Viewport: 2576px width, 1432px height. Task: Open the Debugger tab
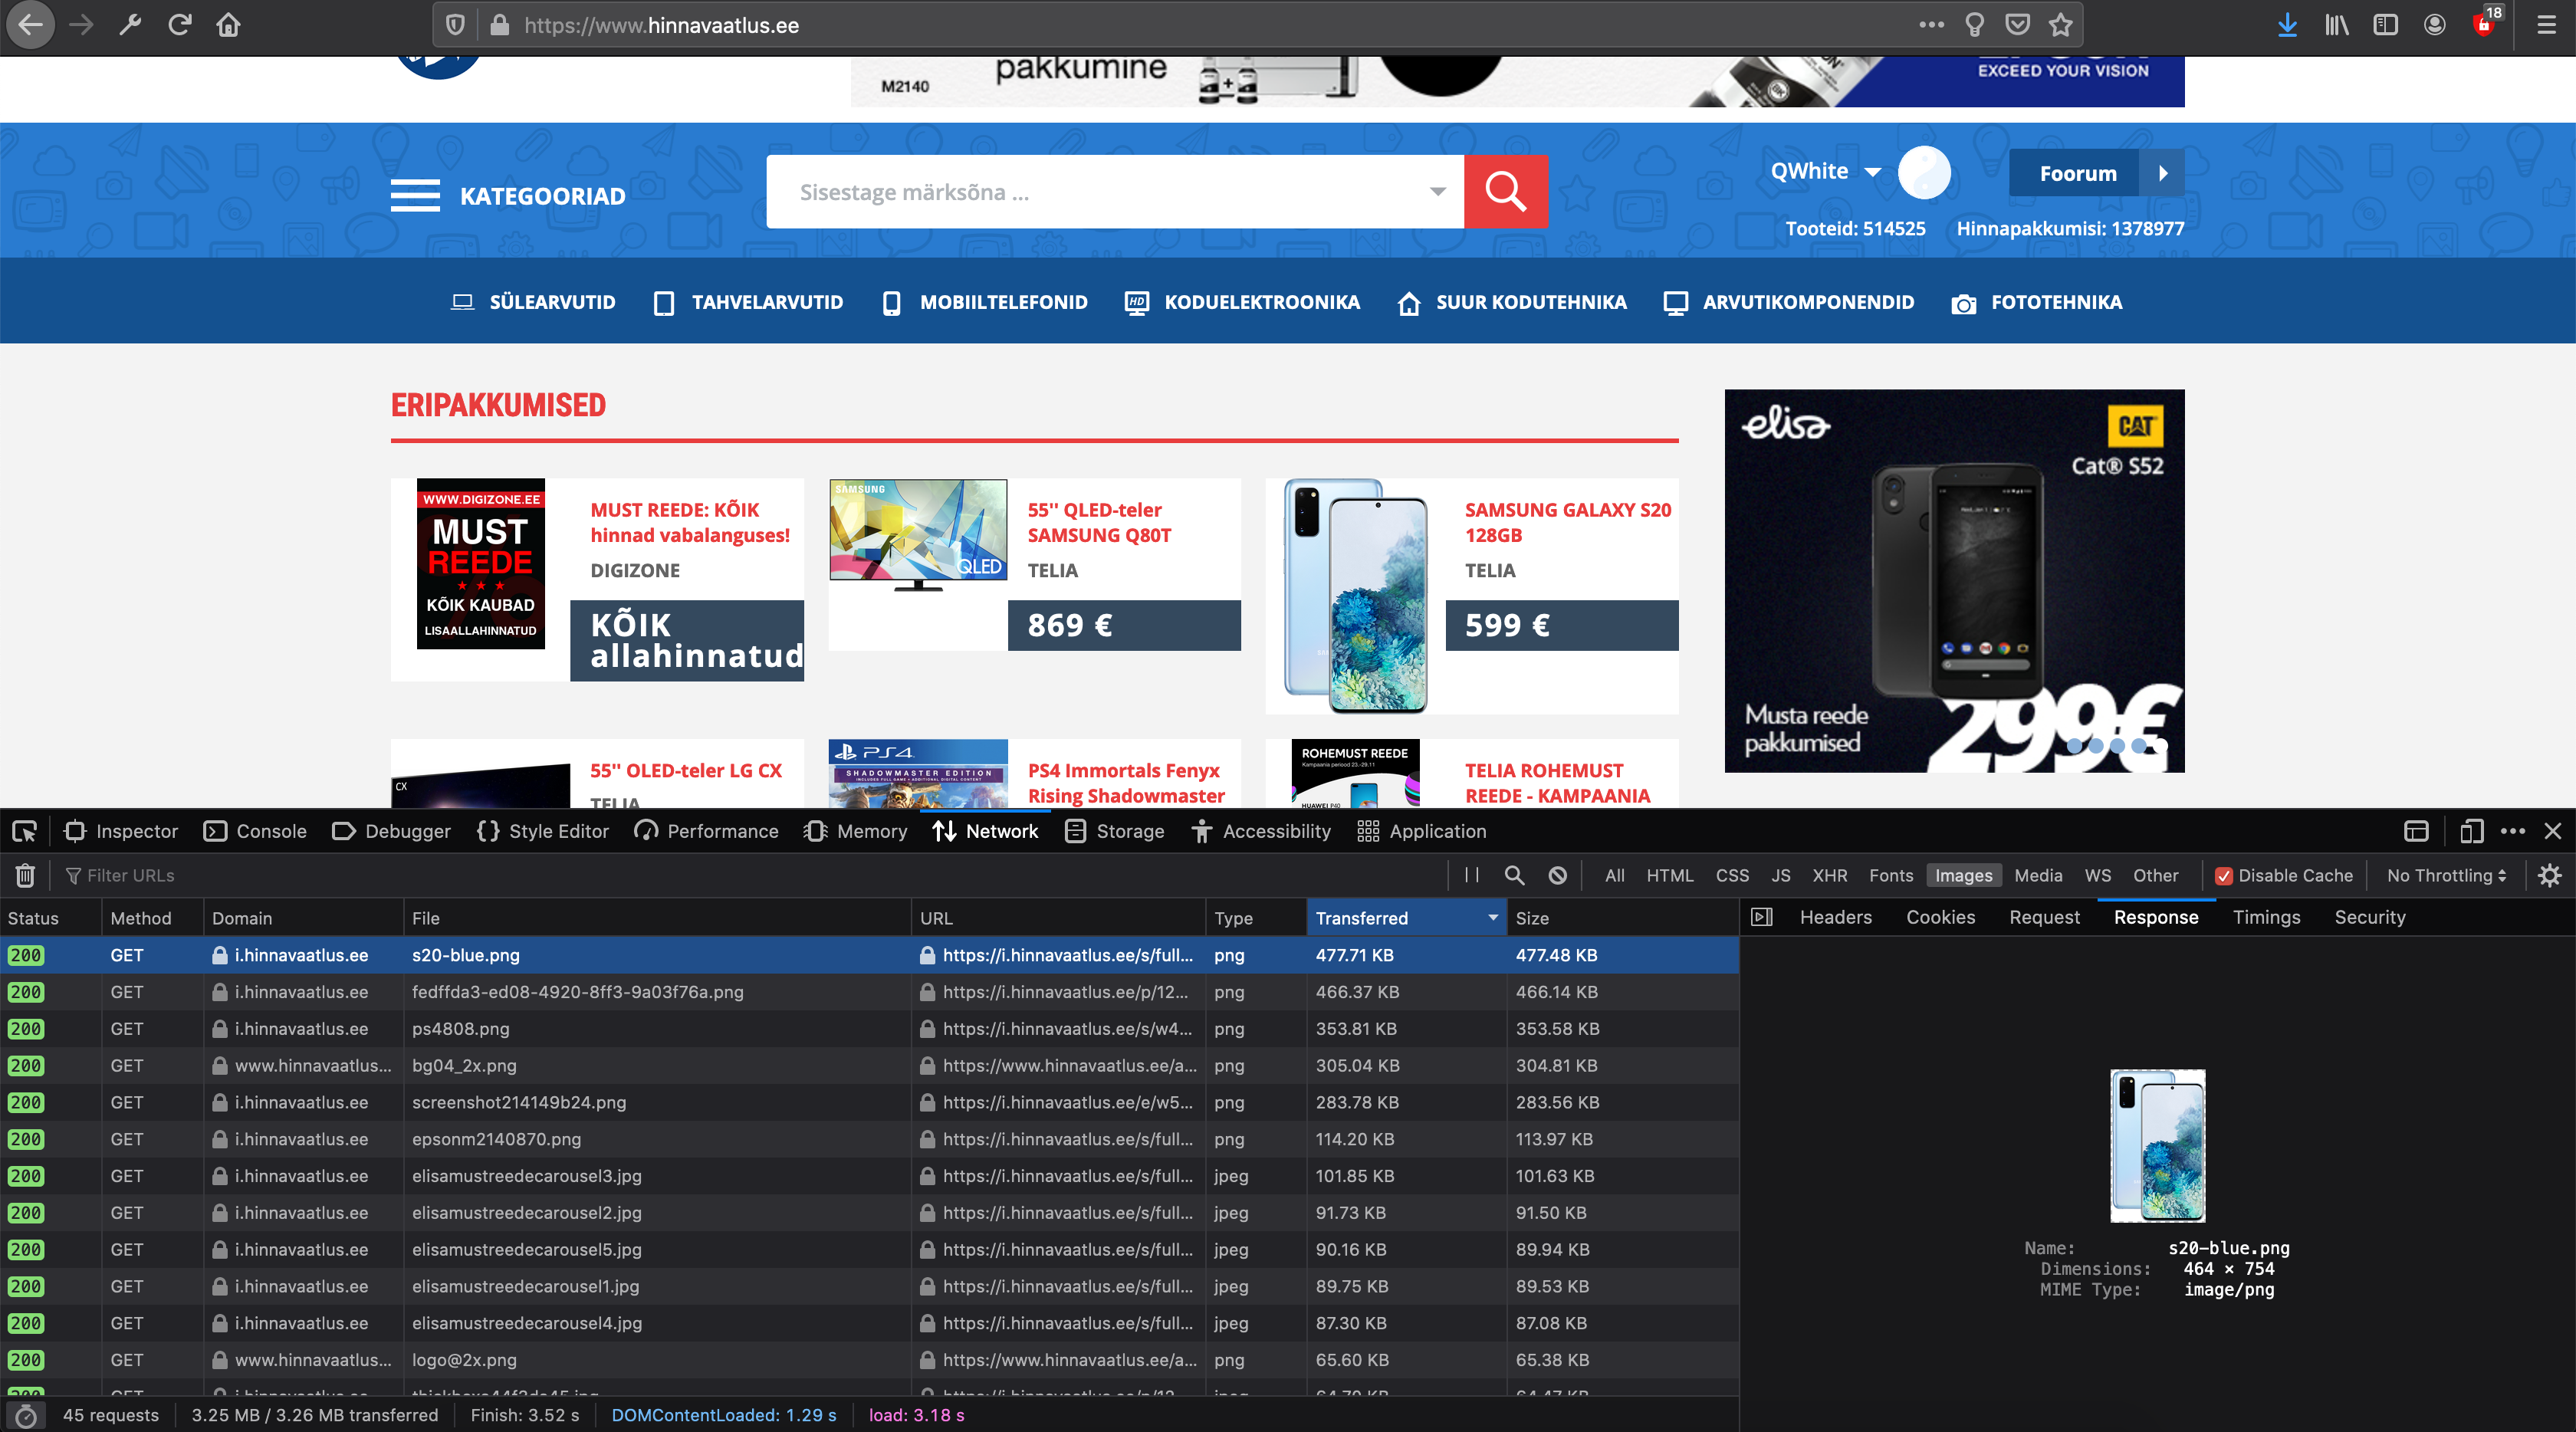point(392,831)
